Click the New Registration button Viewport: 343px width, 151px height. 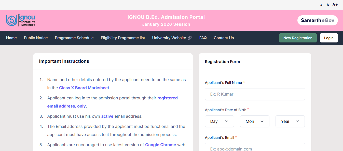click(x=298, y=38)
